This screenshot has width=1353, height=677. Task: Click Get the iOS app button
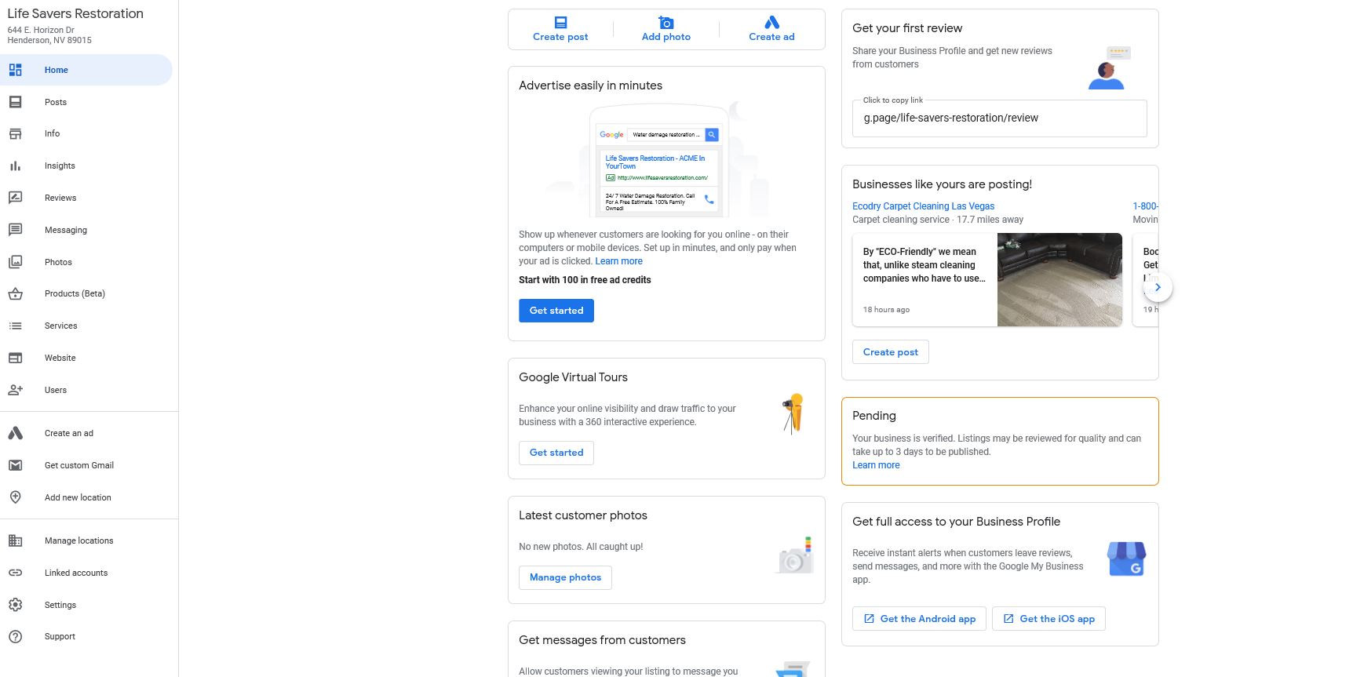[x=1048, y=619]
